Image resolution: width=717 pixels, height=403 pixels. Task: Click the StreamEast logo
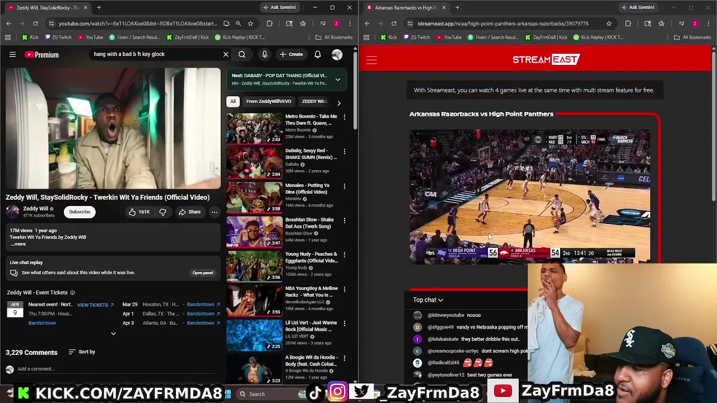click(546, 59)
